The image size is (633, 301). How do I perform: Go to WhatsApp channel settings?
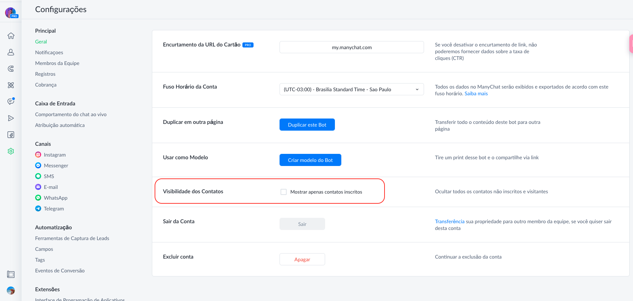55,198
